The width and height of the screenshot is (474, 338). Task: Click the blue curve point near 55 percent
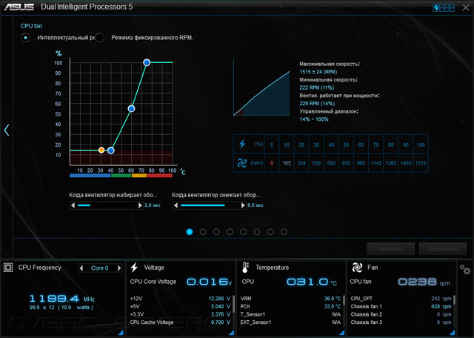[x=131, y=109]
